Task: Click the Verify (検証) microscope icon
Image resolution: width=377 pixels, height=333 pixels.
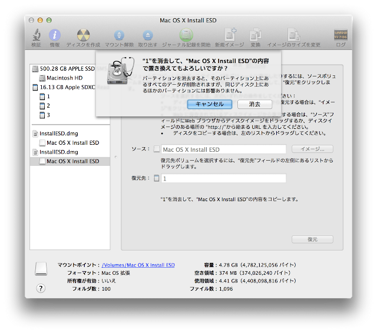Action: (37, 35)
